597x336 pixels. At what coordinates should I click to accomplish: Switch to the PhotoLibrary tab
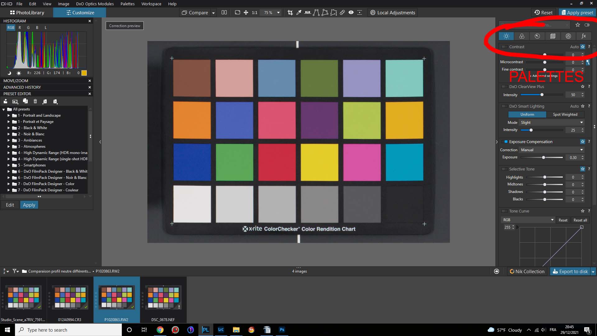27,12
